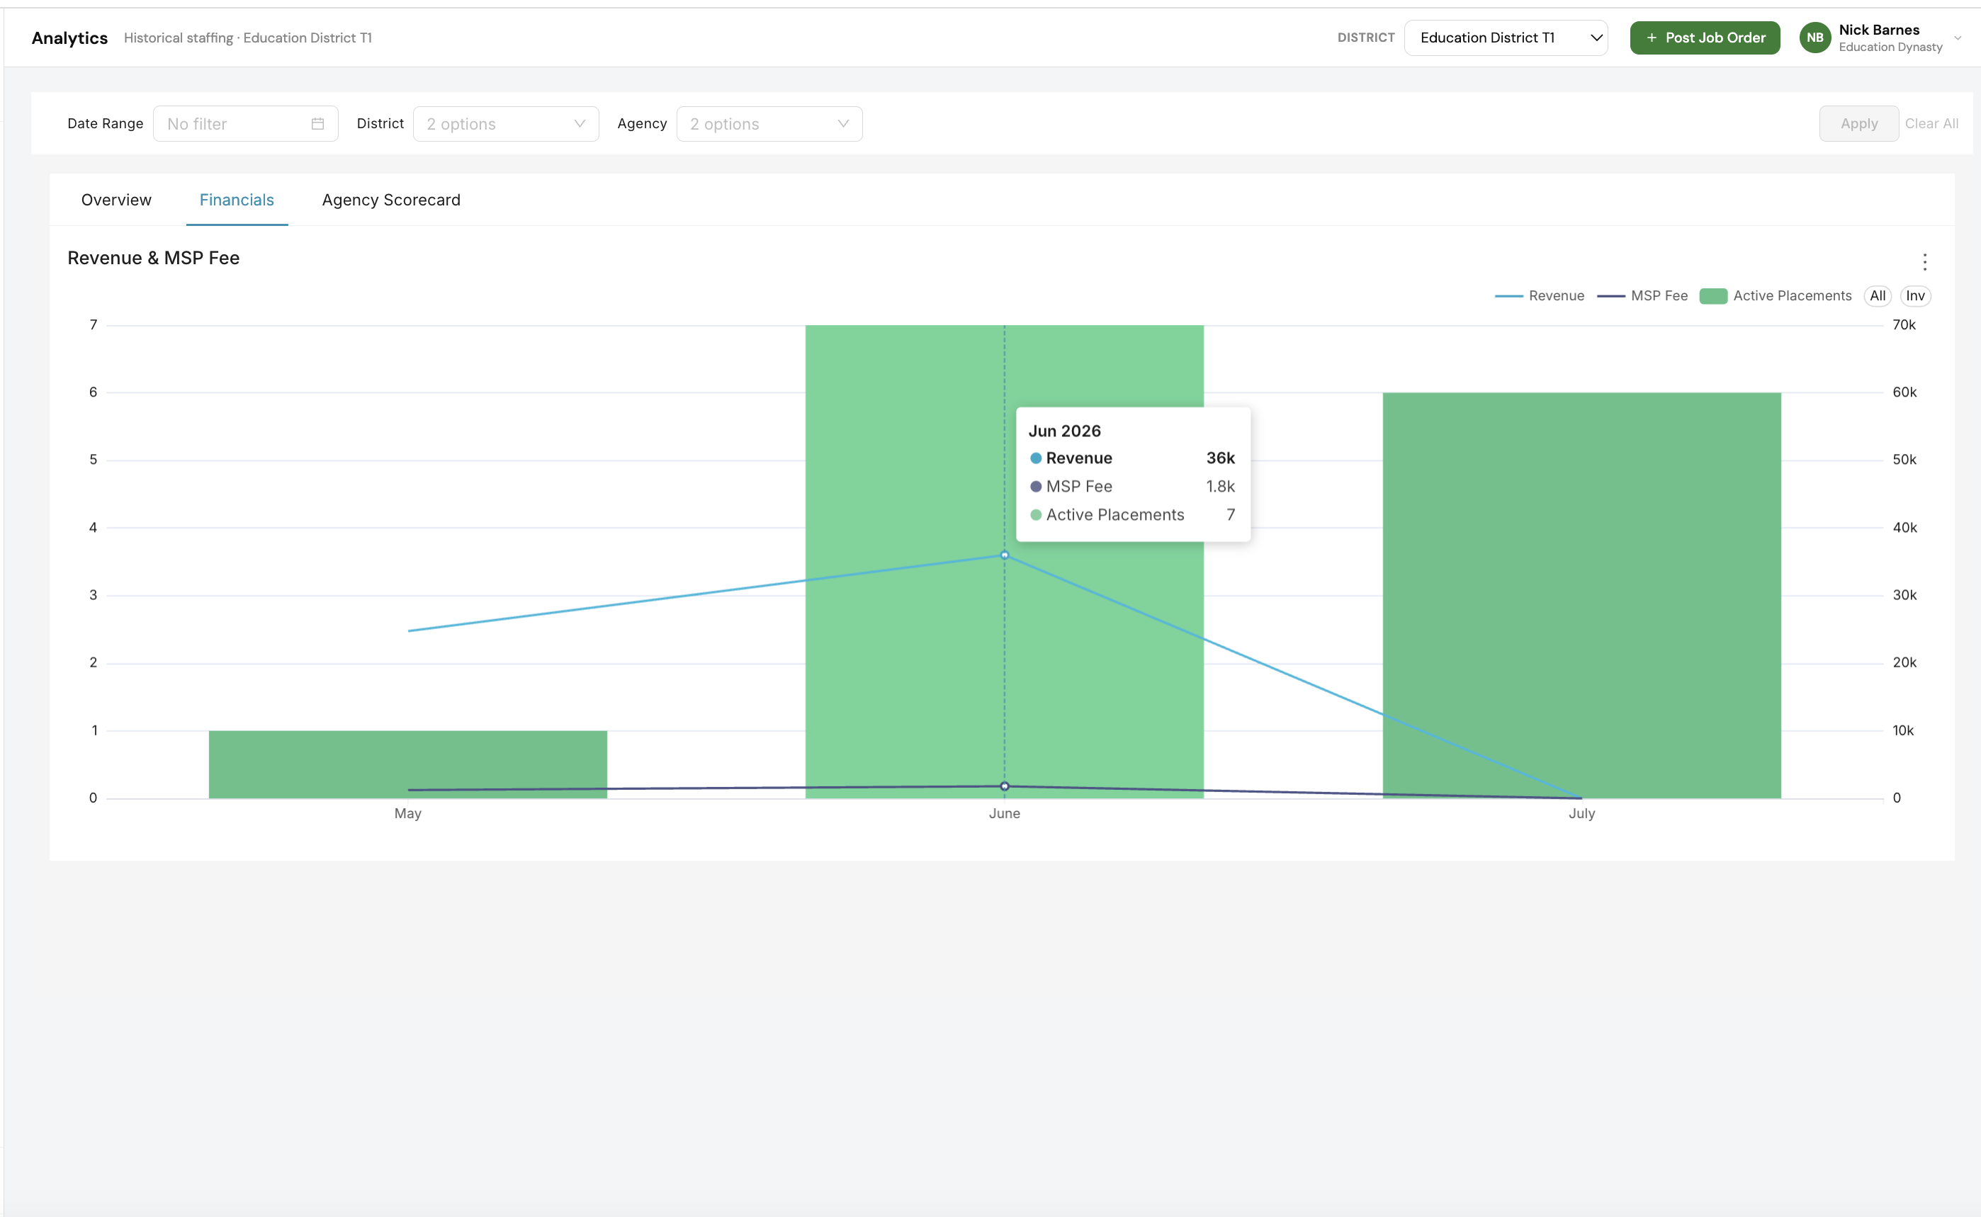
Task: Toggle the Revenue legend series
Action: 1539,296
